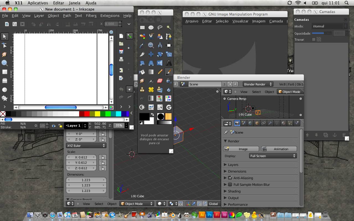The height and width of the screenshot is (221, 354).
Task: Select the GIMP Color Picker eyedropper
Action: click(x=142, y=45)
